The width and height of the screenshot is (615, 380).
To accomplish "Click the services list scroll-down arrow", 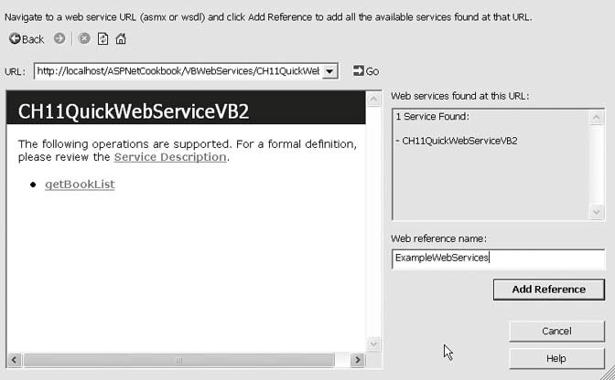I will coord(597,212).
